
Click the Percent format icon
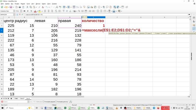79,11
